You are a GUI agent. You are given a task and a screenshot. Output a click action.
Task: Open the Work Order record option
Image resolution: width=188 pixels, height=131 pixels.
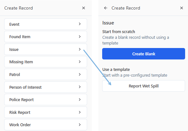click(x=45, y=125)
